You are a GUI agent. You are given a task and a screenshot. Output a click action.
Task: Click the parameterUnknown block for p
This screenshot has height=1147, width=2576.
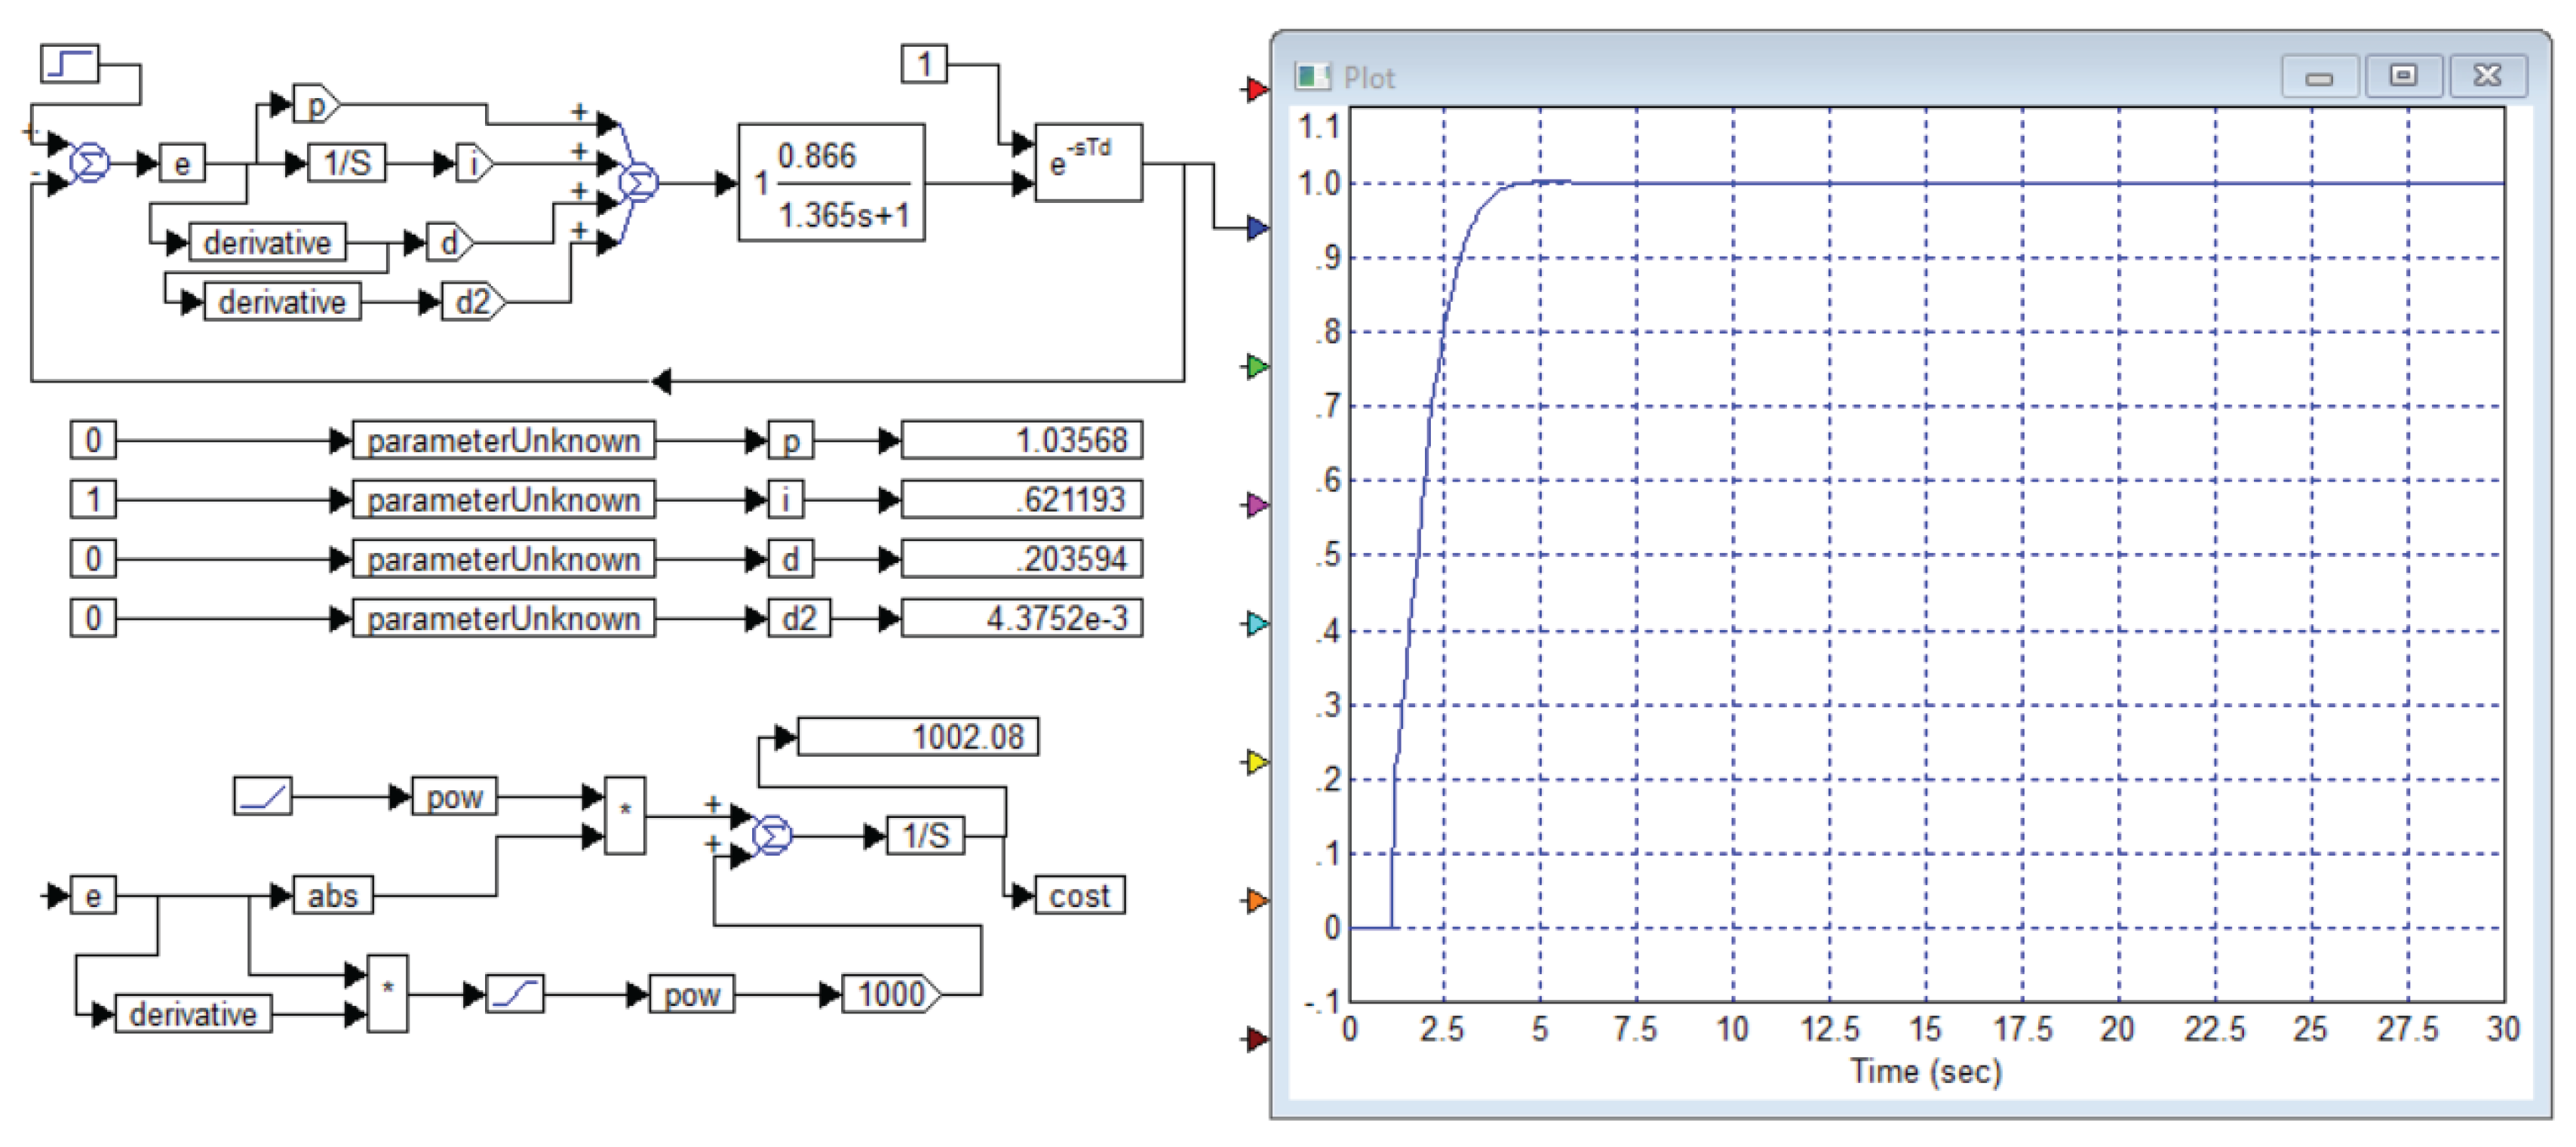(x=503, y=440)
